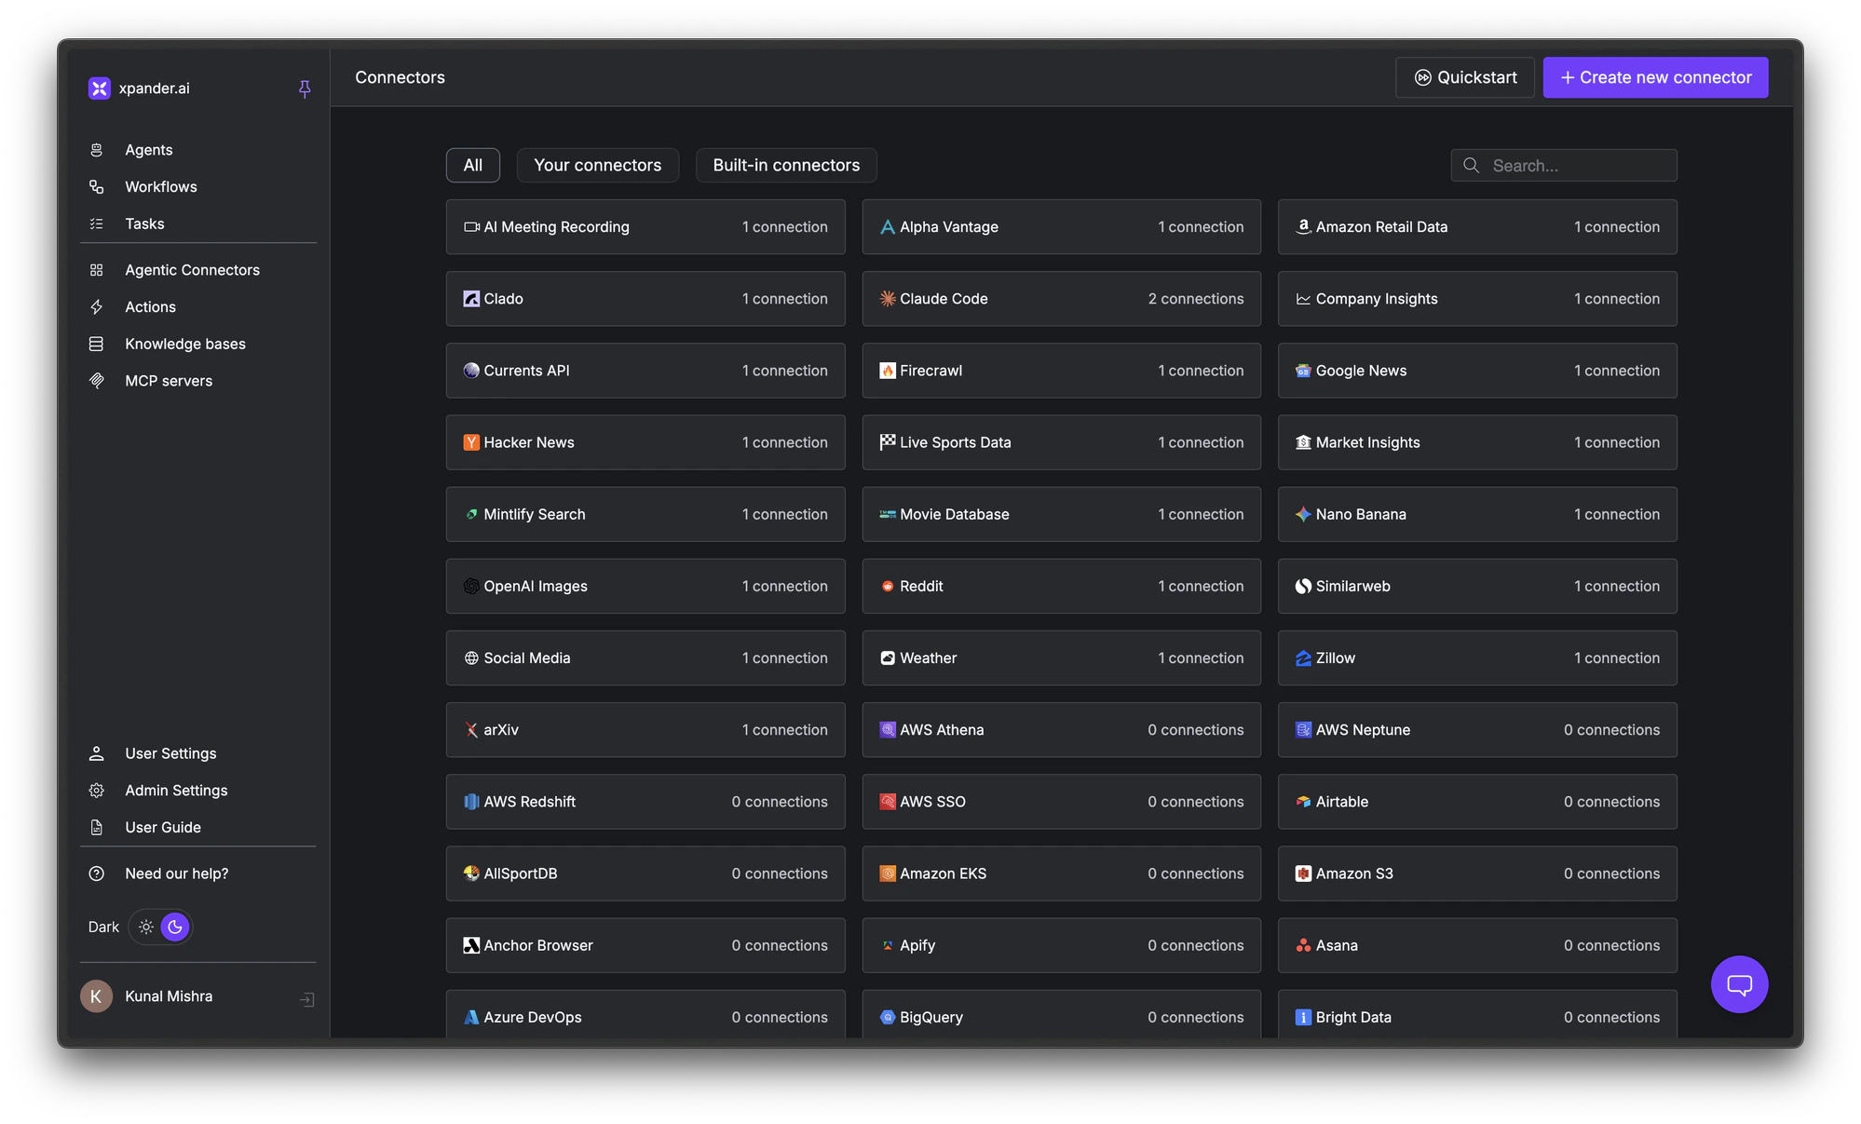Open the Claude Code connector card
The height and width of the screenshot is (1124, 1861).
1061,299
